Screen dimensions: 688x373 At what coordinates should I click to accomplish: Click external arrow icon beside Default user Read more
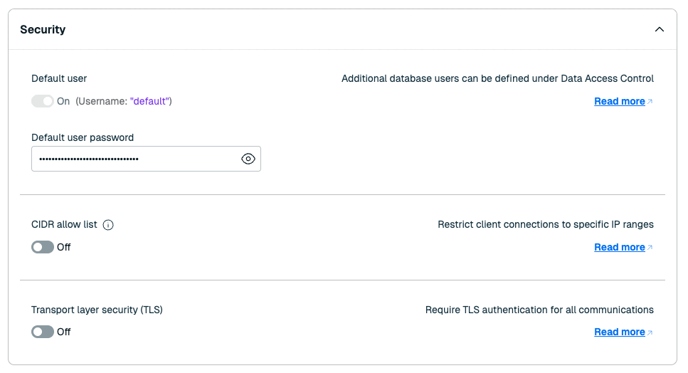tap(650, 102)
